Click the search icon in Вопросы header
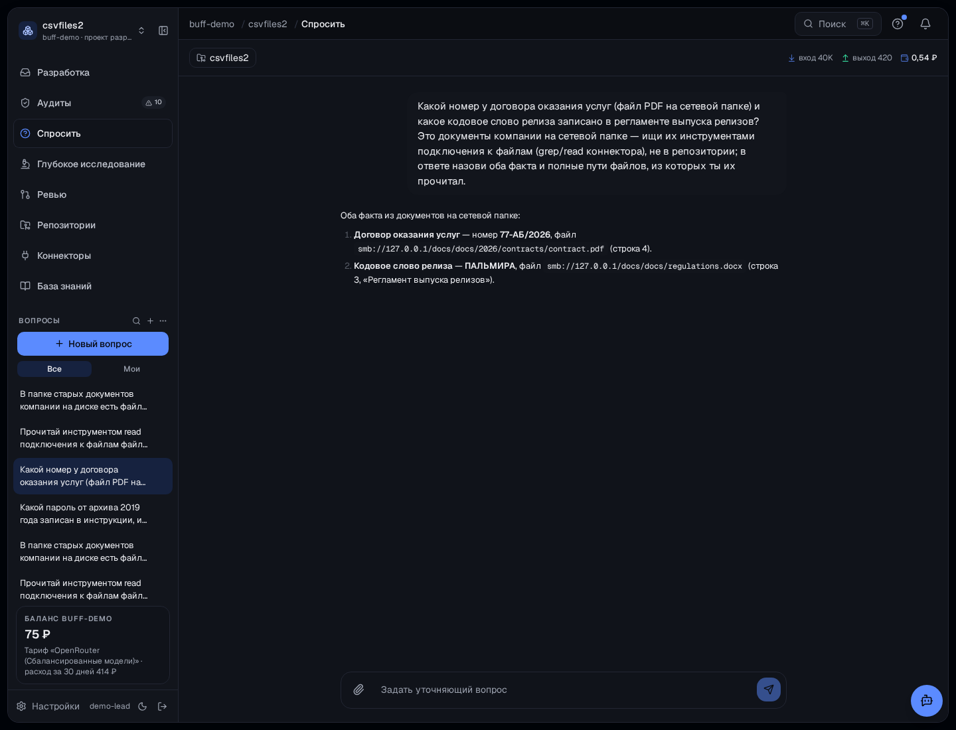 (136, 321)
